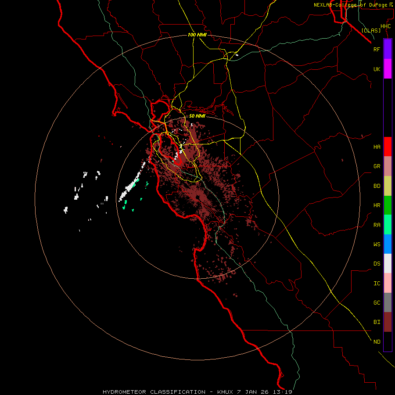Click the IC light pink legend swatch

click(388, 283)
